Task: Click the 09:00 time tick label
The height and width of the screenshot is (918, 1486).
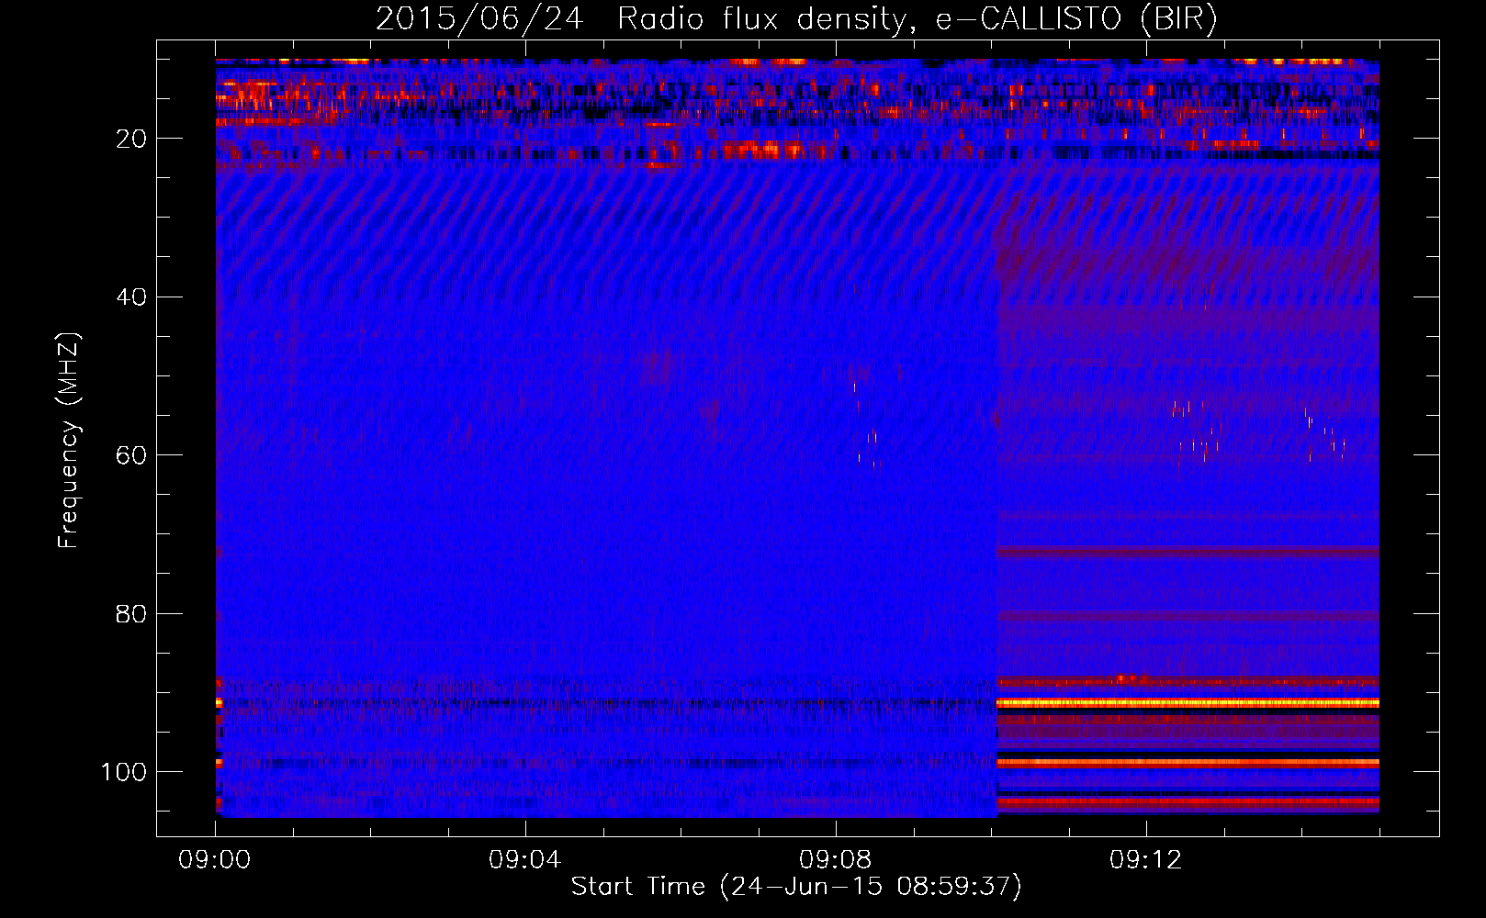Action: click(215, 860)
